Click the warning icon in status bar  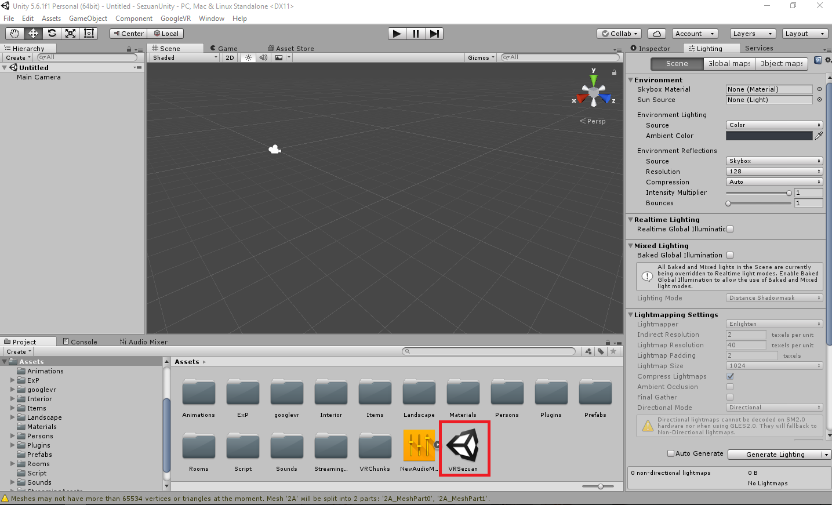click(x=5, y=499)
